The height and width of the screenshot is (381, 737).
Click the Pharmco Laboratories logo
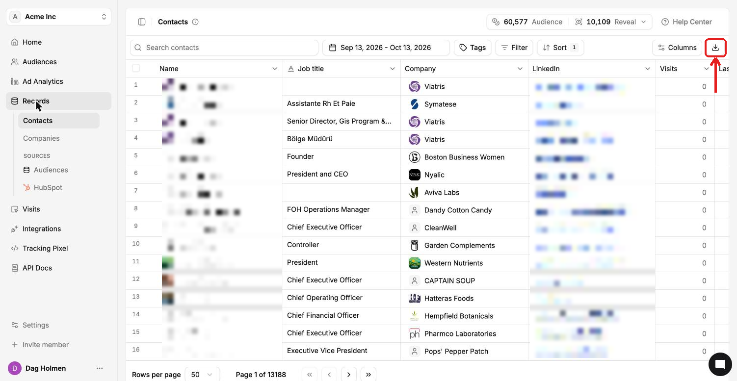[x=415, y=334]
